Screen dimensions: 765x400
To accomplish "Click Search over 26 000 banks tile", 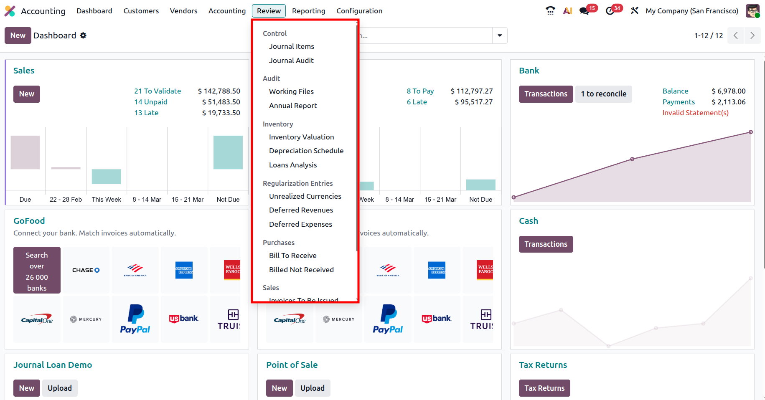I will pyautogui.click(x=37, y=270).
